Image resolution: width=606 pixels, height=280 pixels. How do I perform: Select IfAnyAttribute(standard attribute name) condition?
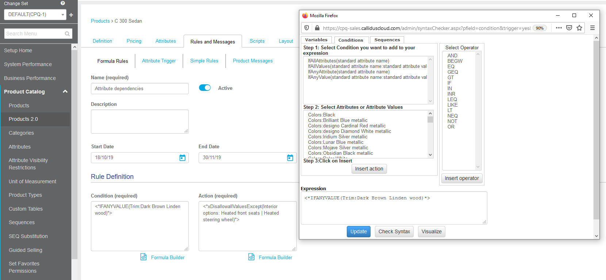(x=349, y=72)
